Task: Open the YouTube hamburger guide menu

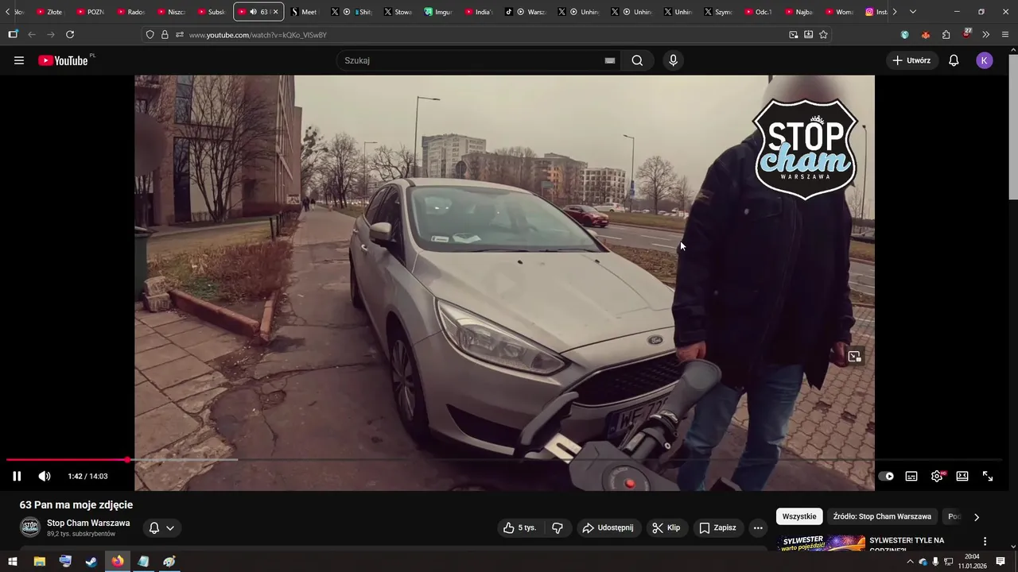Action: point(19,60)
